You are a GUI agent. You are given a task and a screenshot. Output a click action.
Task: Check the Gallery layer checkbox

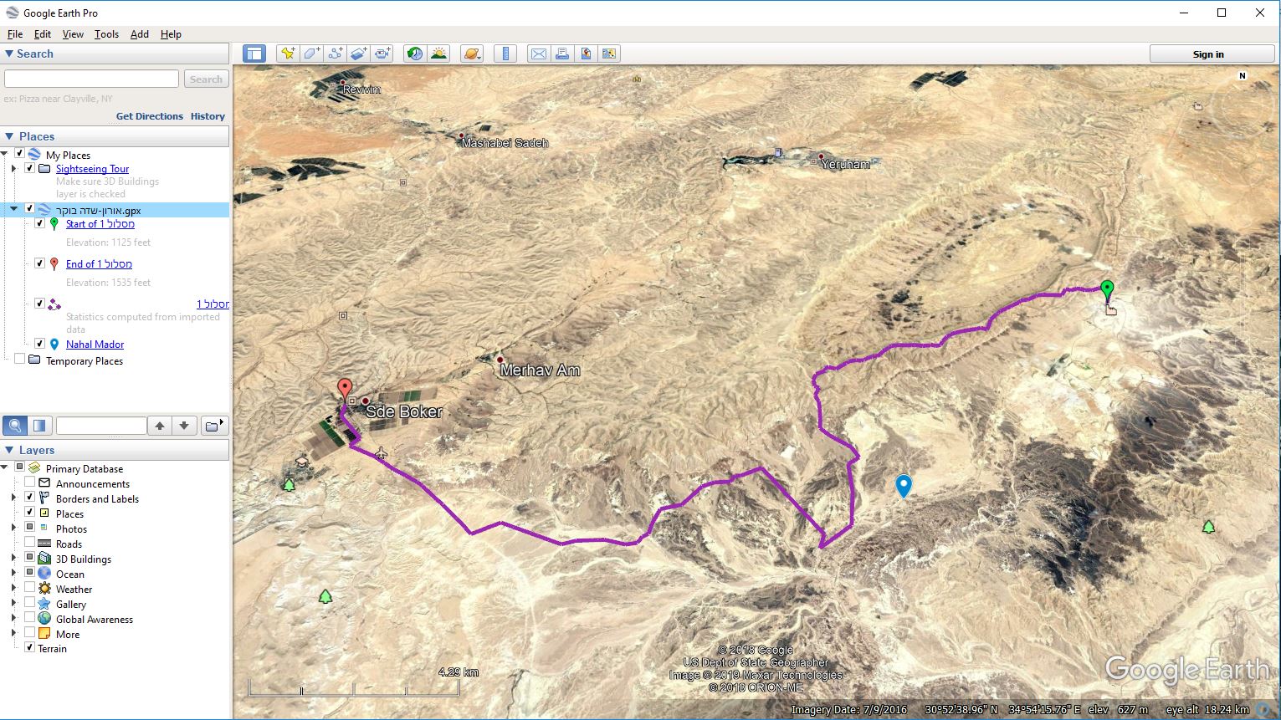29,604
